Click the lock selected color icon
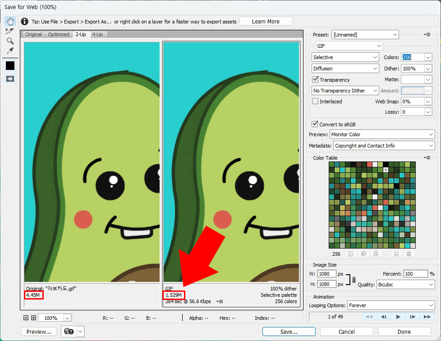Screen dimensions: 441x341 tap(376, 254)
